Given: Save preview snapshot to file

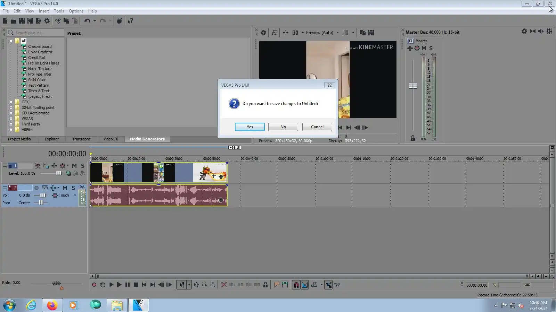Looking at the screenshot, I should pyautogui.click(x=371, y=33).
